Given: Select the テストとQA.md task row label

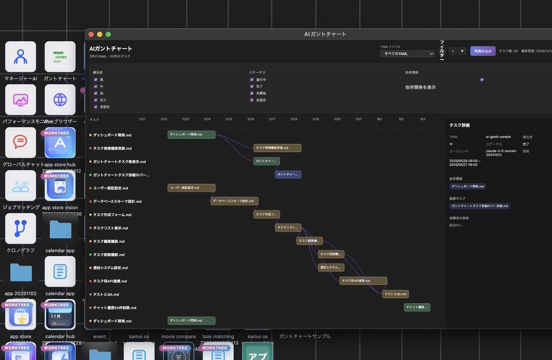Looking at the screenshot, I should [x=106, y=294].
